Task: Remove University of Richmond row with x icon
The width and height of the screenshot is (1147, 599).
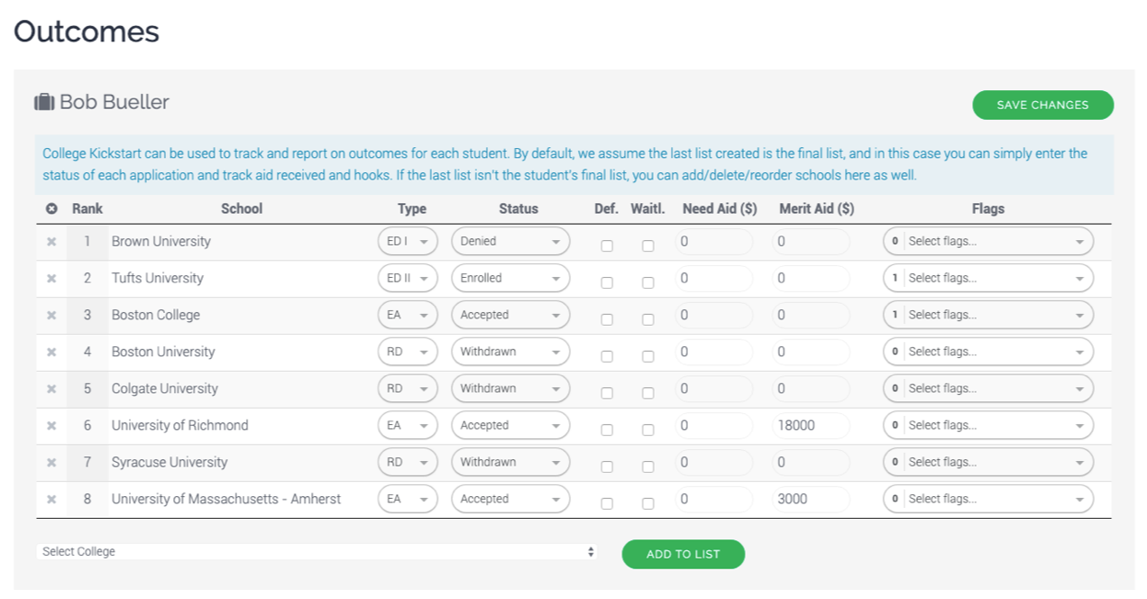Action: 51,426
